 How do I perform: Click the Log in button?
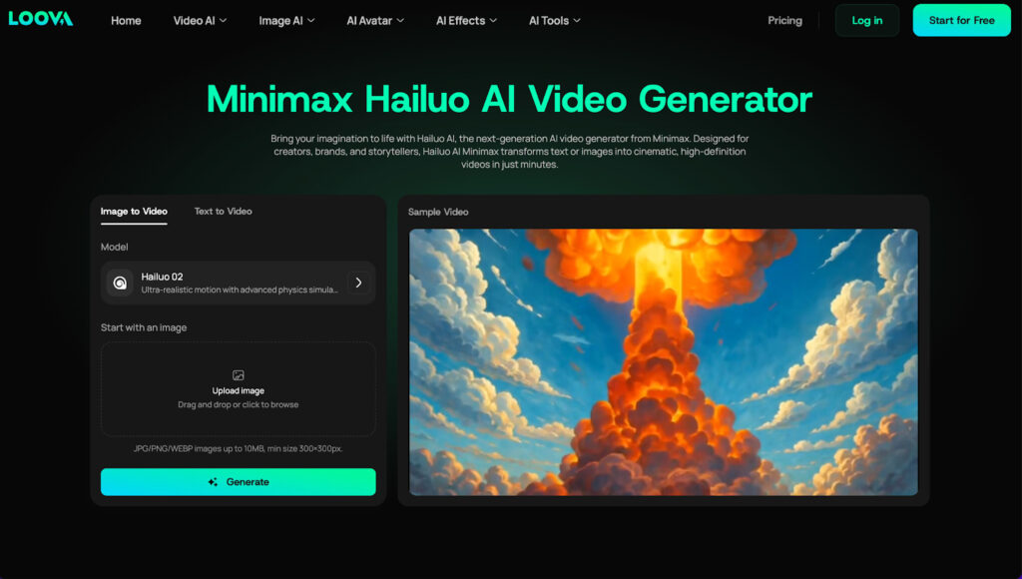[x=866, y=21]
